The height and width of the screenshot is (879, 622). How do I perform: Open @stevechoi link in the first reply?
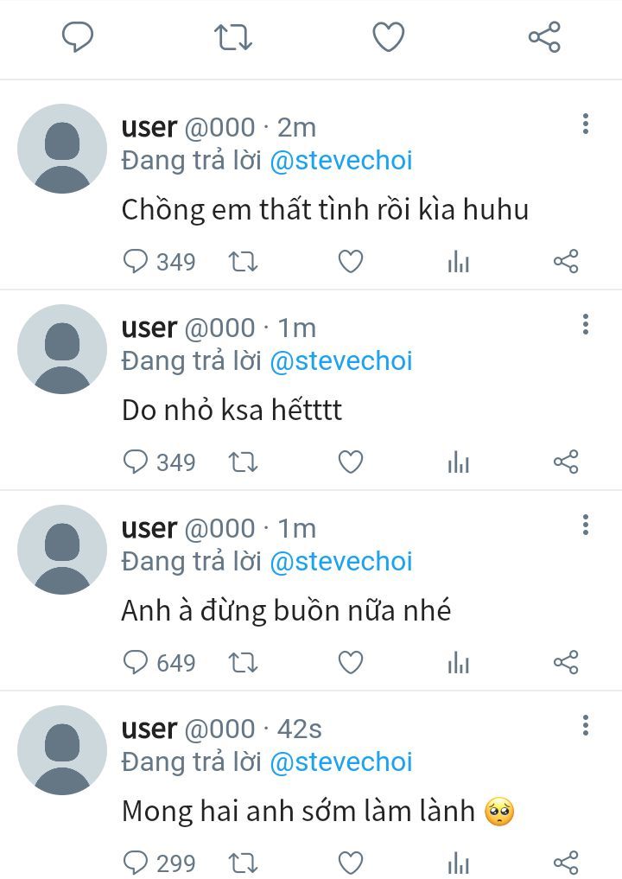point(341,160)
